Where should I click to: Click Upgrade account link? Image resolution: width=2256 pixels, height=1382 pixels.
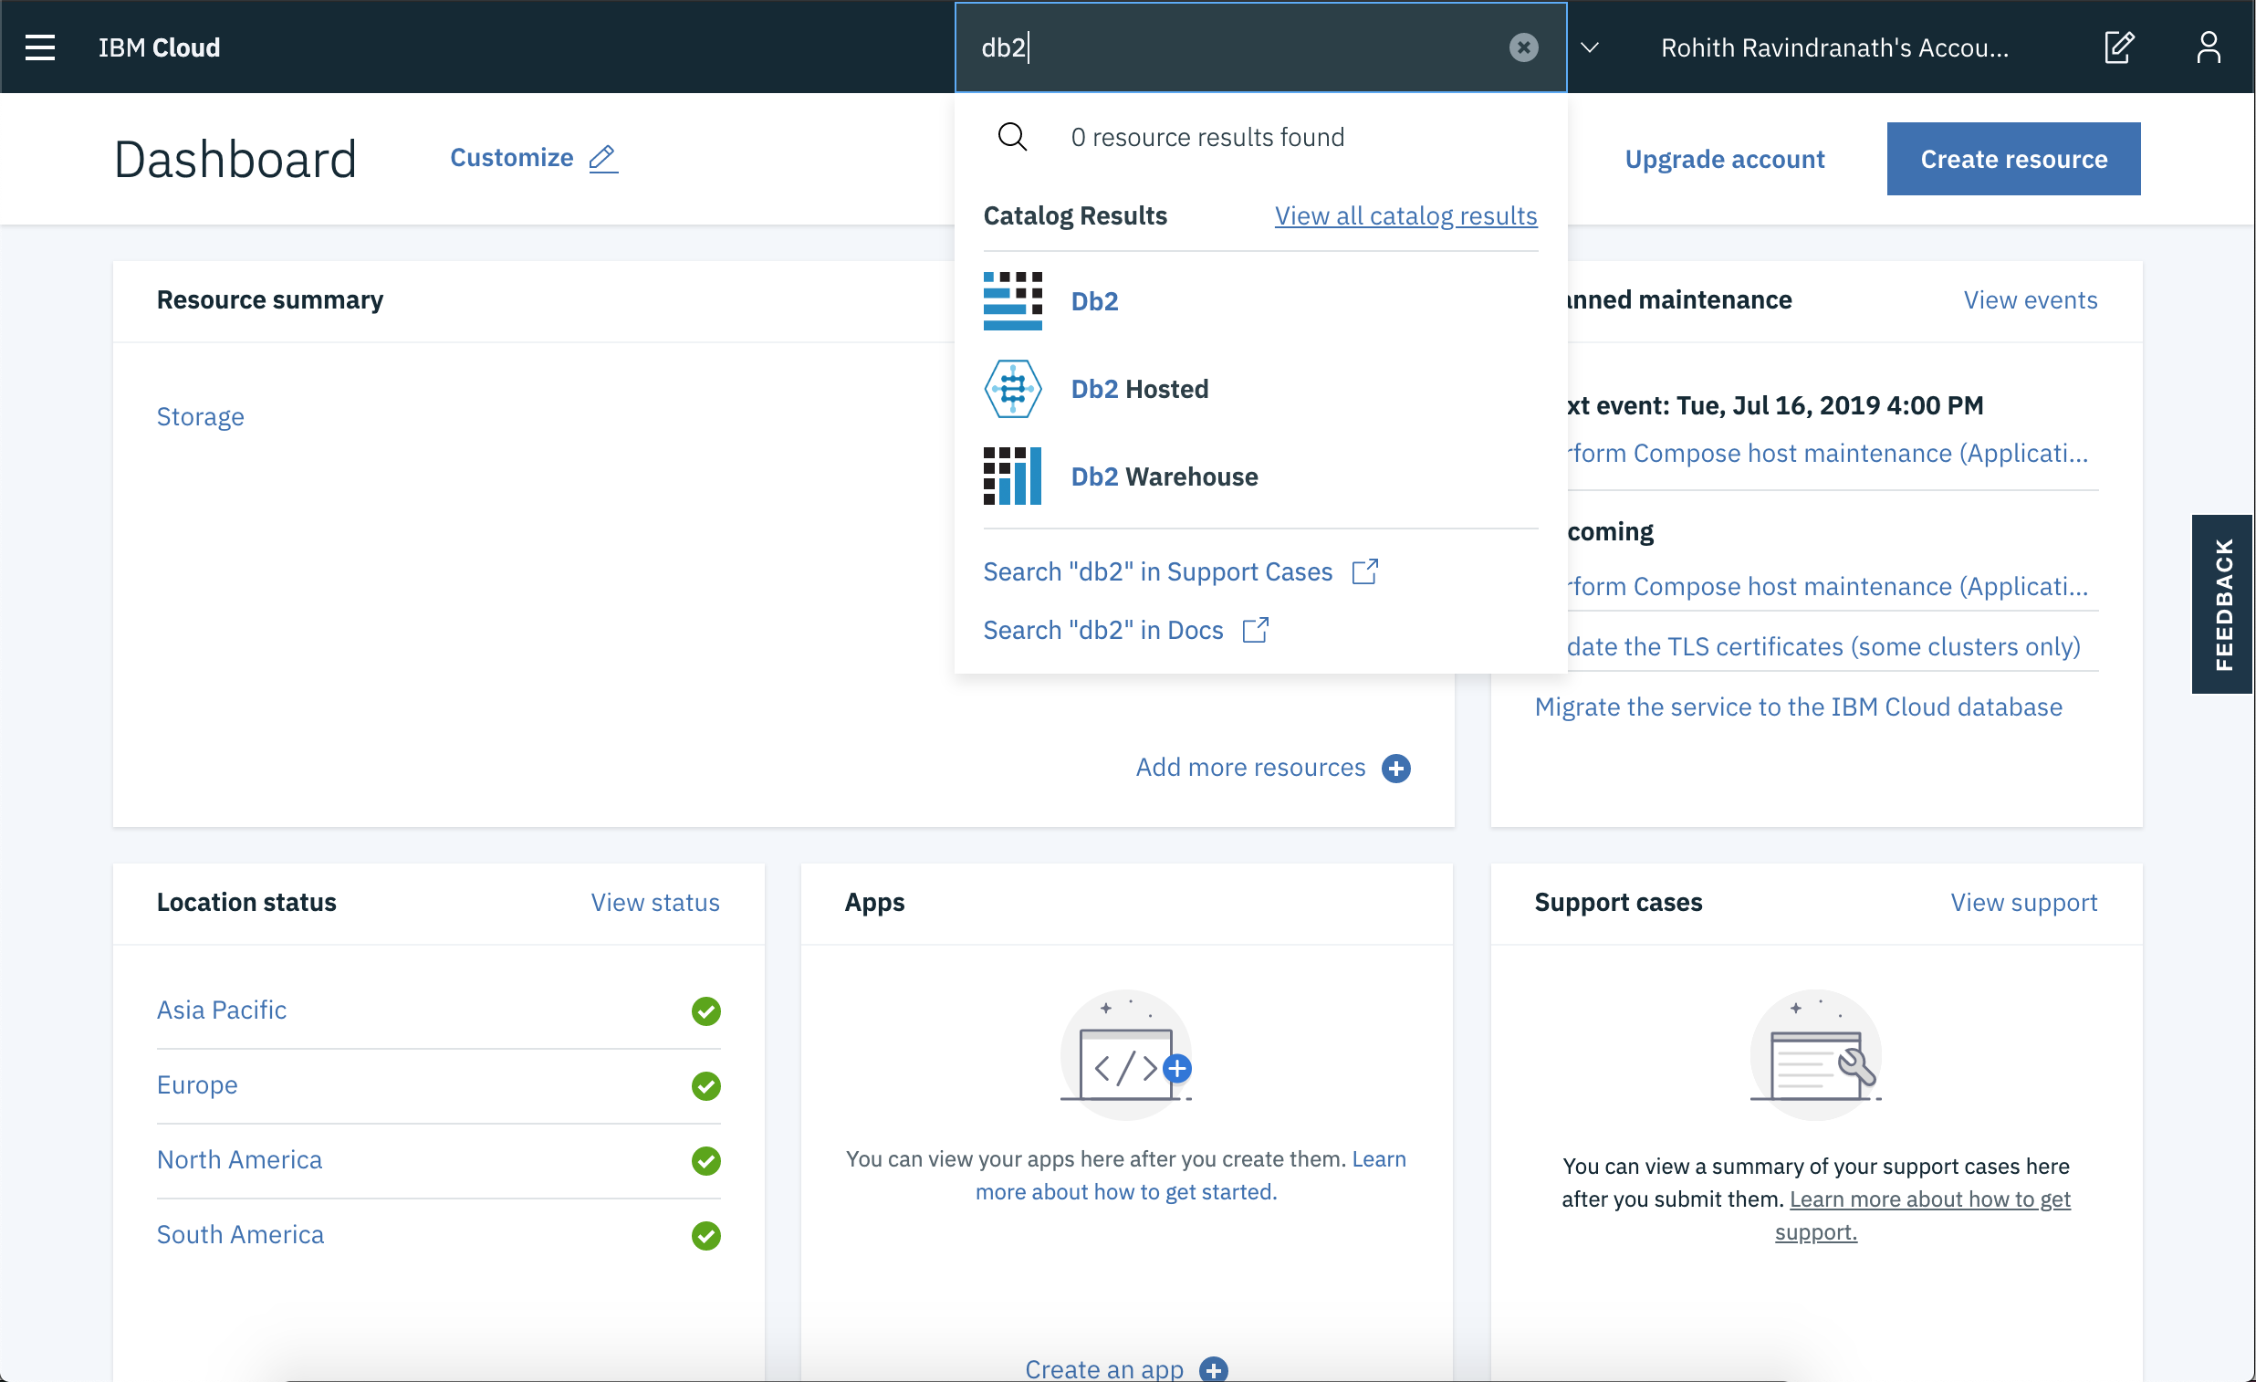[x=1724, y=160]
